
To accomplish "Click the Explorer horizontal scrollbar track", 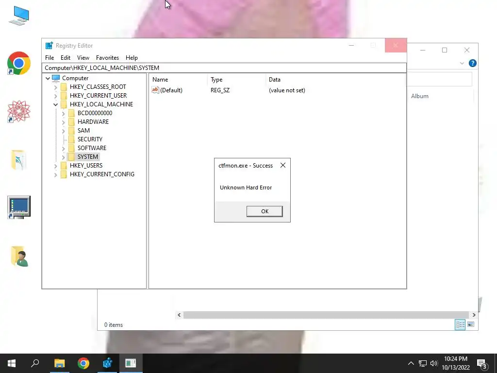I will pyautogui.click(x=326, y=315).
